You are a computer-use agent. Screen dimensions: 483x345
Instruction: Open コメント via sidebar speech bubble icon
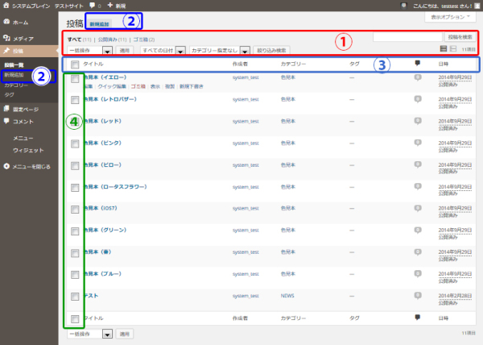[7, 121]
